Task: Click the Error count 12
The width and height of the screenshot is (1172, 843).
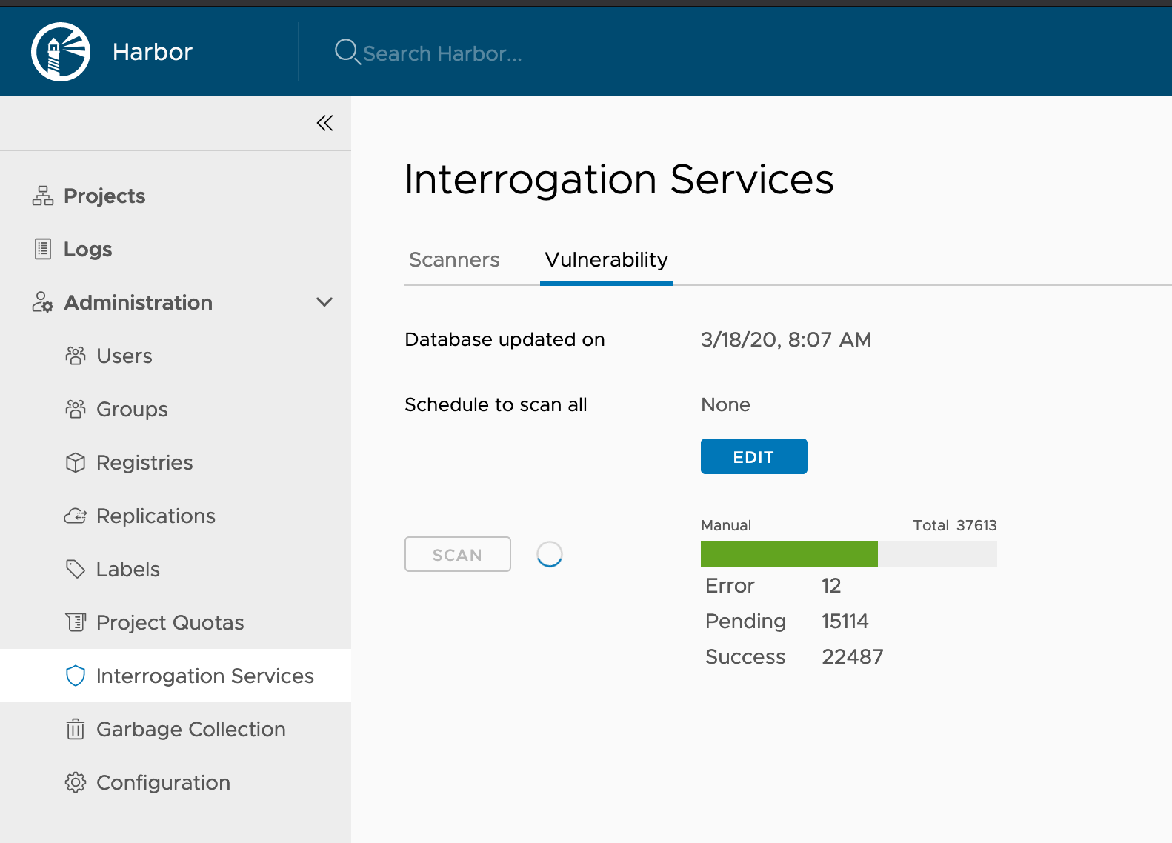Action: tap(831, 585)
